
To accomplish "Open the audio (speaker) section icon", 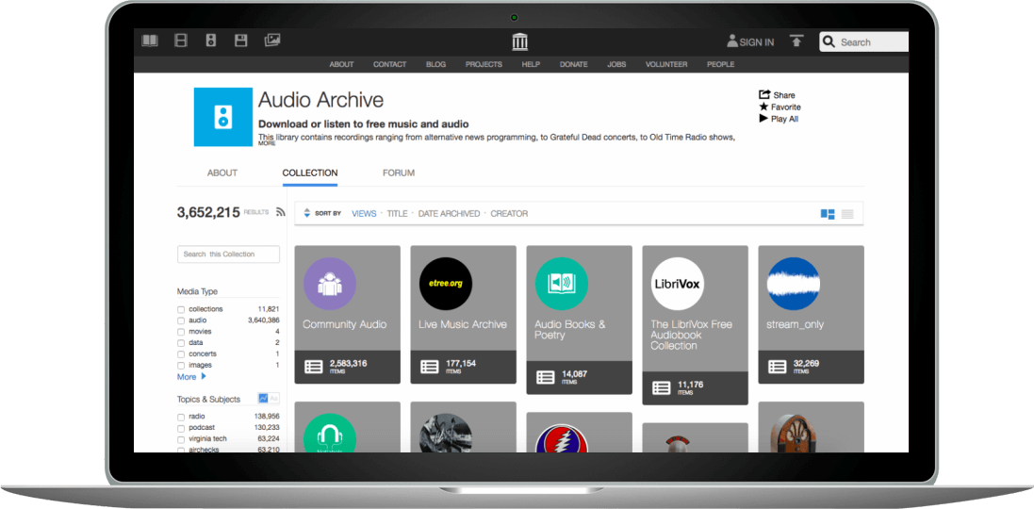I will (211, 41).
